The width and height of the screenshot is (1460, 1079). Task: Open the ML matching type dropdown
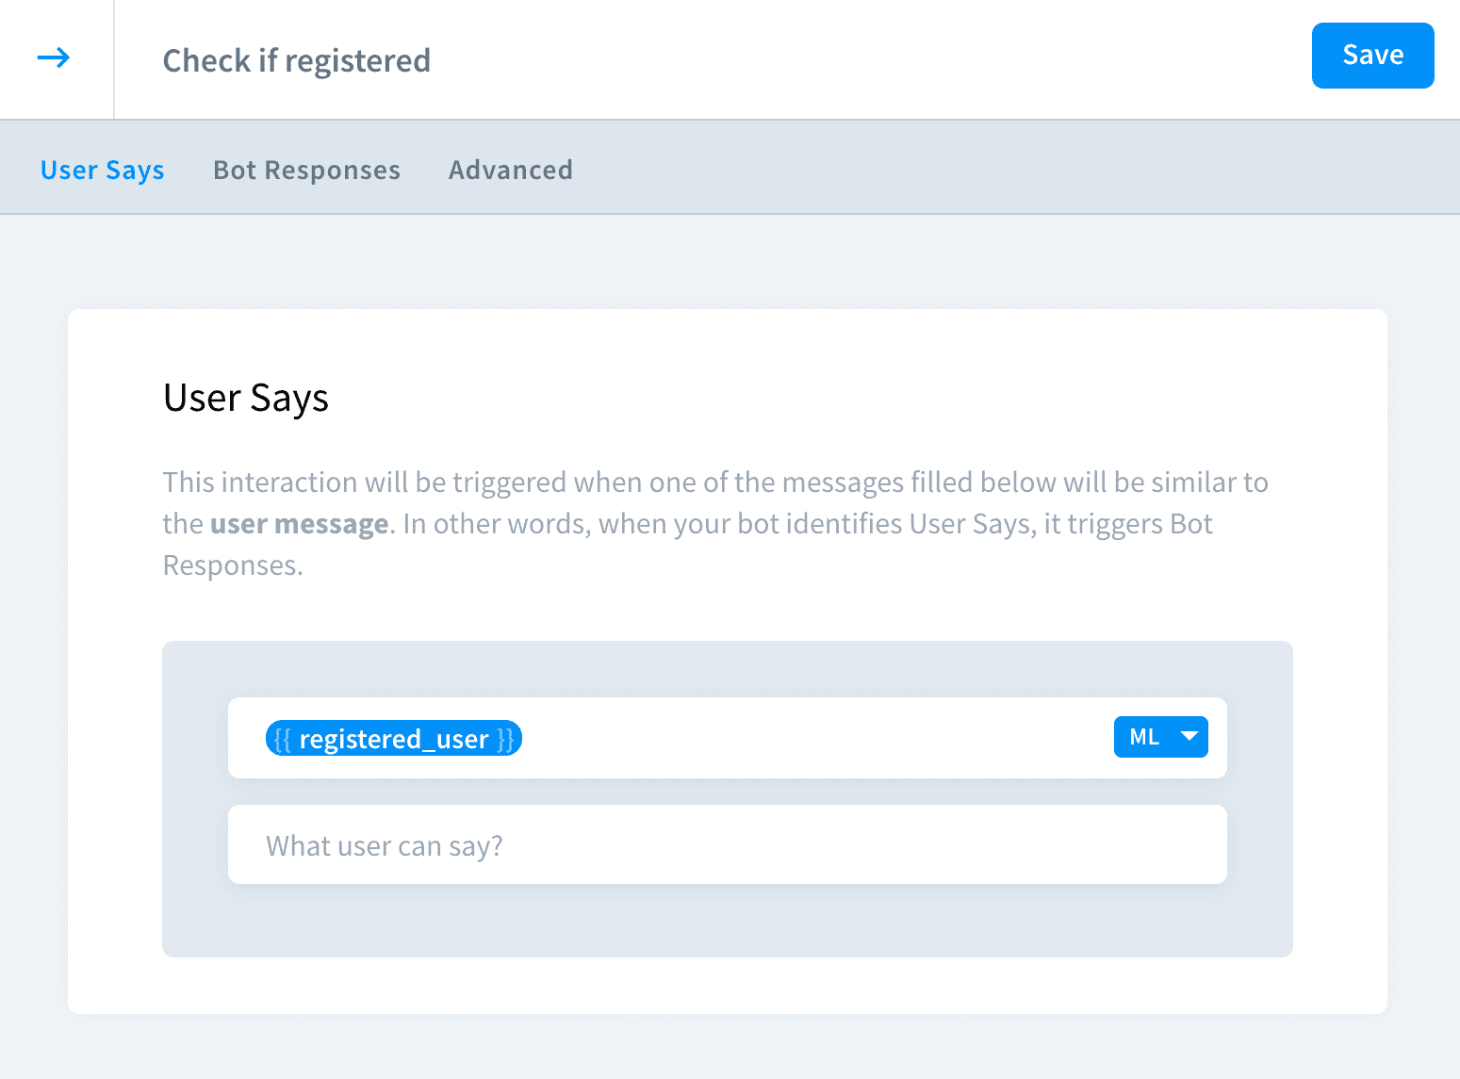[1159, 737]
